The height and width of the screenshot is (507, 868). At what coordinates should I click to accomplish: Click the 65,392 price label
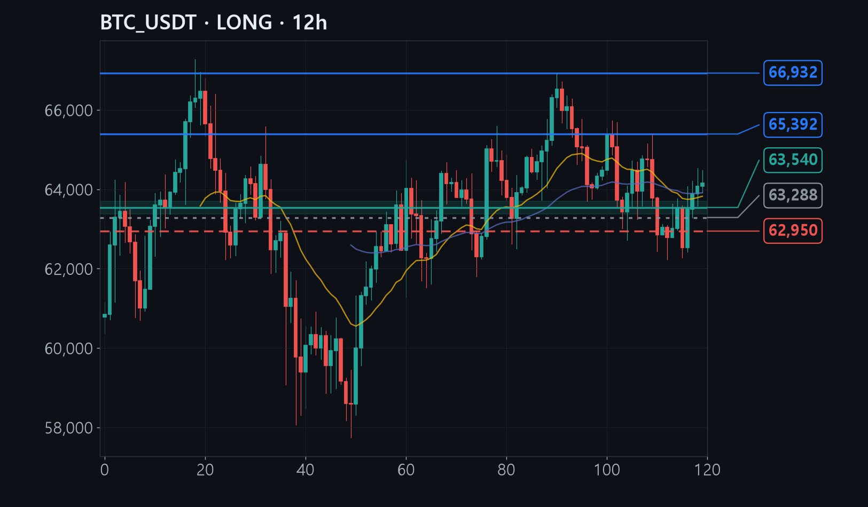pos(793,125)
